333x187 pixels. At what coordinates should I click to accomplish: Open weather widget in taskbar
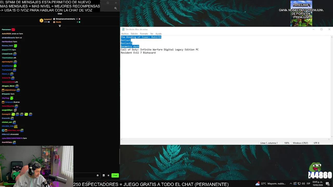click(271, 184)
